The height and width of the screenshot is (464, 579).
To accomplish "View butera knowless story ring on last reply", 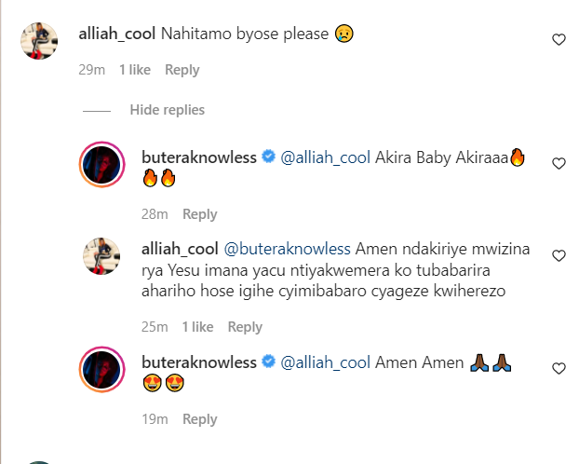I will [x=101, y=369].
